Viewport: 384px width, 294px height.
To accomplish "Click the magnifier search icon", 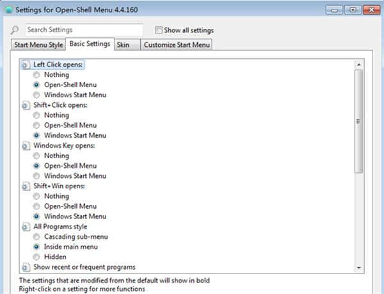I will [x=15, y=30].
